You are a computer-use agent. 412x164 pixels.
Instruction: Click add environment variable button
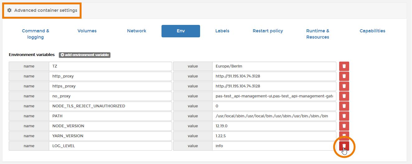pos(85,55)
